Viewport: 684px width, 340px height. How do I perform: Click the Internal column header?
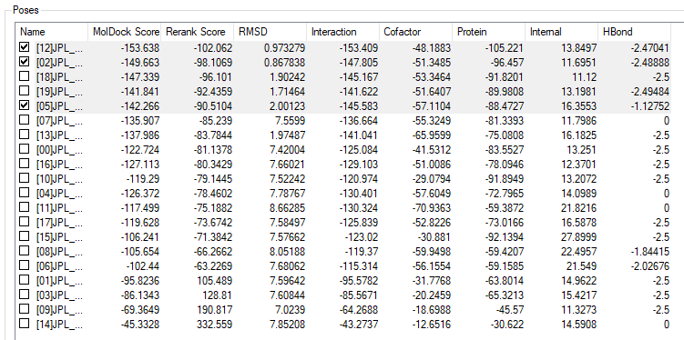[562, 32]
